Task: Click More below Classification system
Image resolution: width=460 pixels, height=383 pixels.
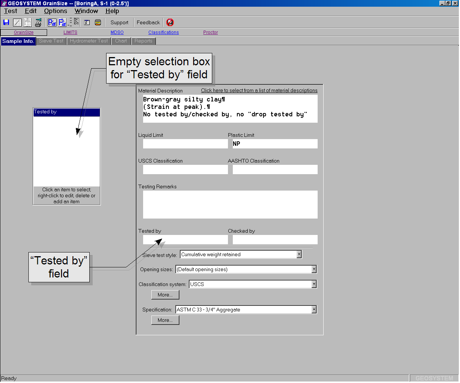Action: [165, 295]
